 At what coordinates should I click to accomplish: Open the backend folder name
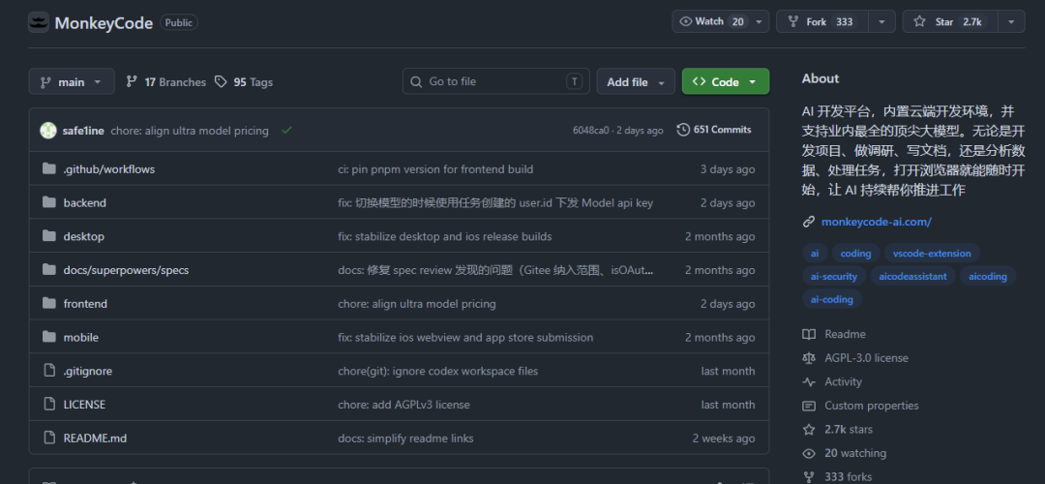pyautogui.click(x=84, y=202)
